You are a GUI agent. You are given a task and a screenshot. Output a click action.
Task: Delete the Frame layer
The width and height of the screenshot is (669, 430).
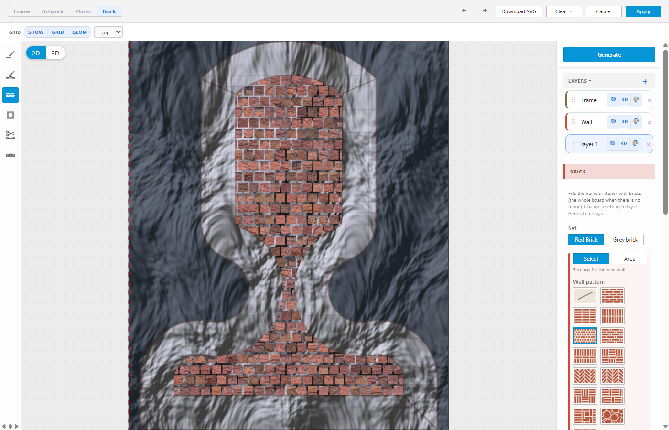pyautogui.click(x=649, y=100)
